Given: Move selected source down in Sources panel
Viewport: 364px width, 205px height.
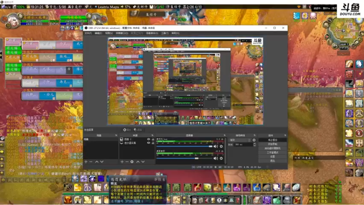Looking at the screenshot, I should pyautogui.click(x=143, y=162).
